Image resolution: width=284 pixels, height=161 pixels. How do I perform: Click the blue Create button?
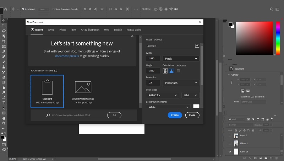[x=175, y=115]
